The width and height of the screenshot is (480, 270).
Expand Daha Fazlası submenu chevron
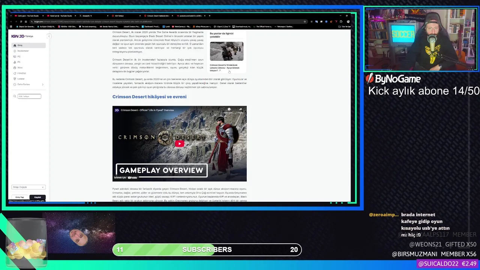pos(42,84)
